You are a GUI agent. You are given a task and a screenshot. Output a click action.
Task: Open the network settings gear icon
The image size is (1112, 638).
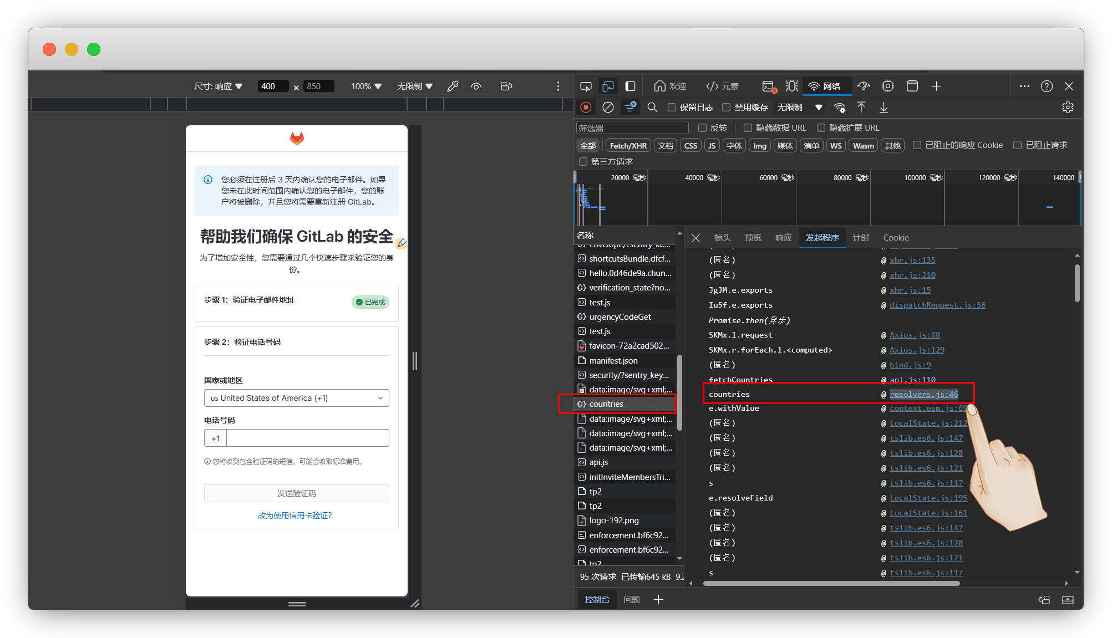tap(1068, 108)
